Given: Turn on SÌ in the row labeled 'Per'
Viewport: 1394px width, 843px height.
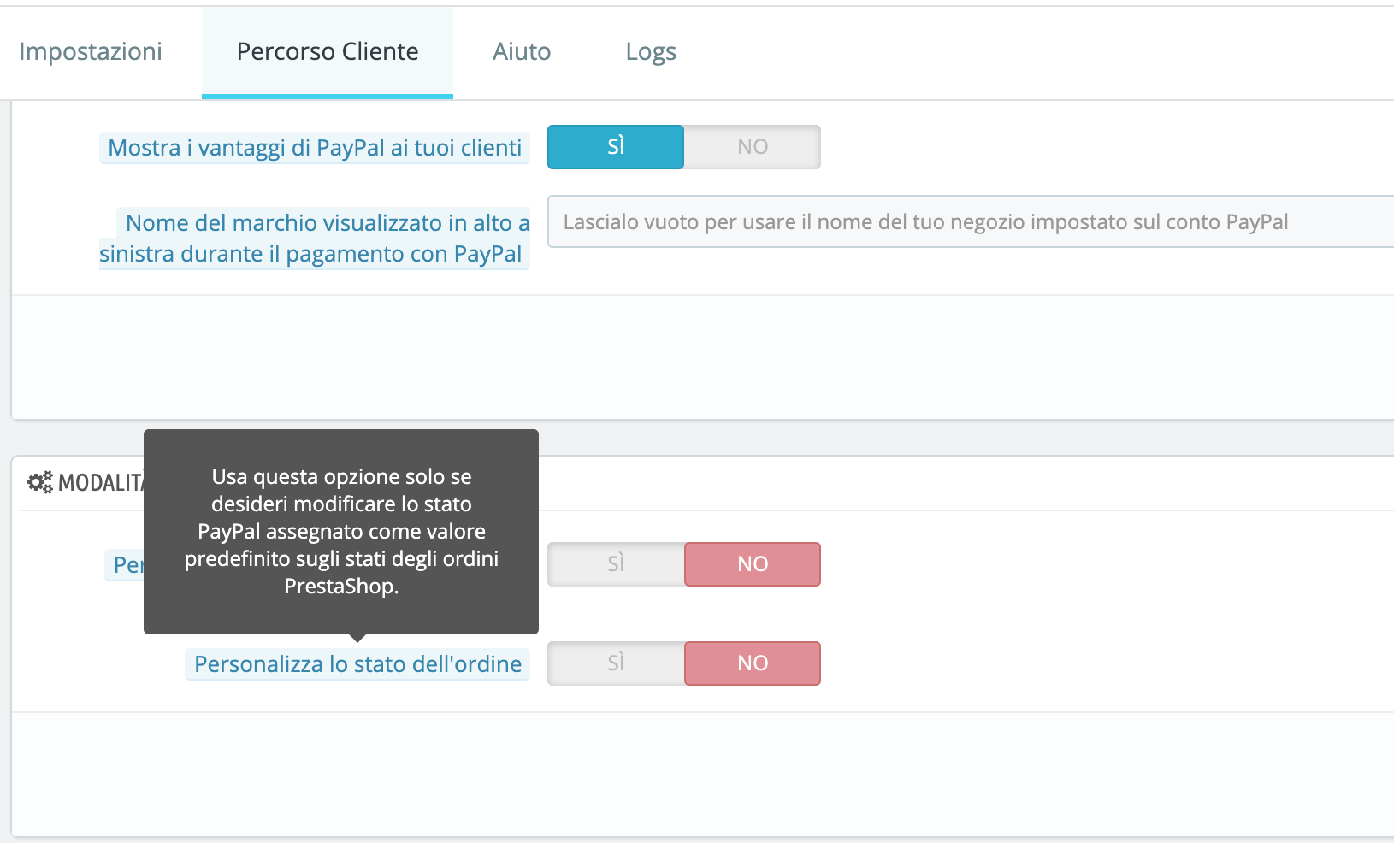Looking at the screenshot, I should point(616,564).
